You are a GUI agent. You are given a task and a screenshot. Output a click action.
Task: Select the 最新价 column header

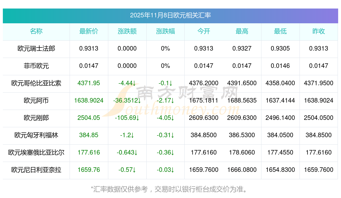tap(89, 31)
